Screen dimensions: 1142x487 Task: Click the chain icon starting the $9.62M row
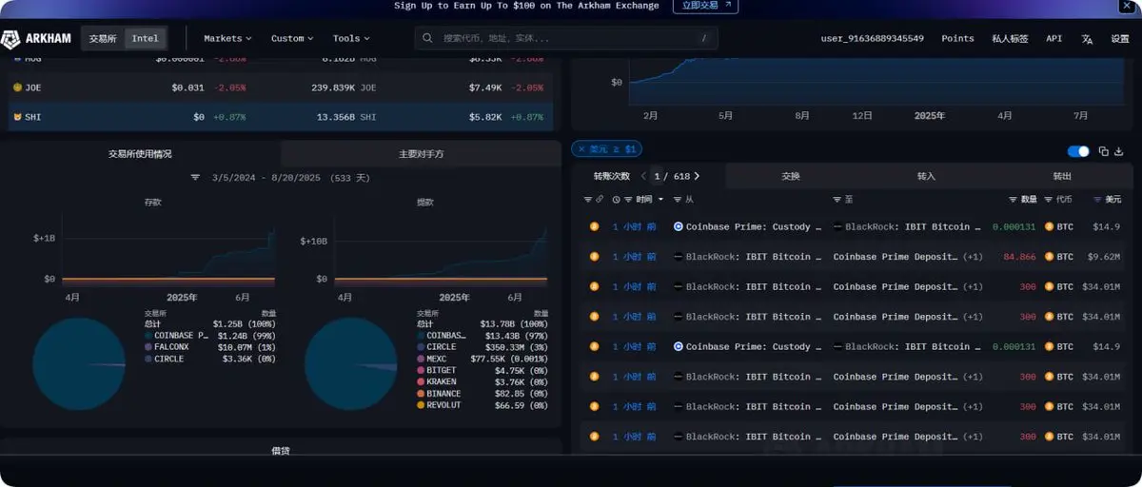pos(594,257)
